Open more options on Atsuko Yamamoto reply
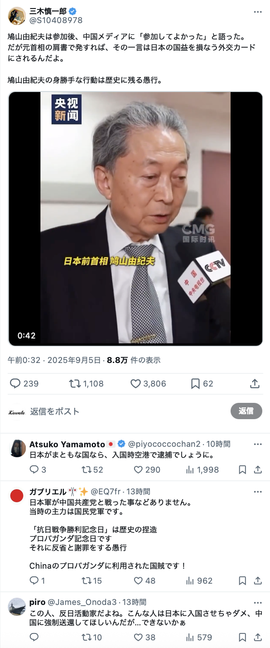 coord(258,444)
